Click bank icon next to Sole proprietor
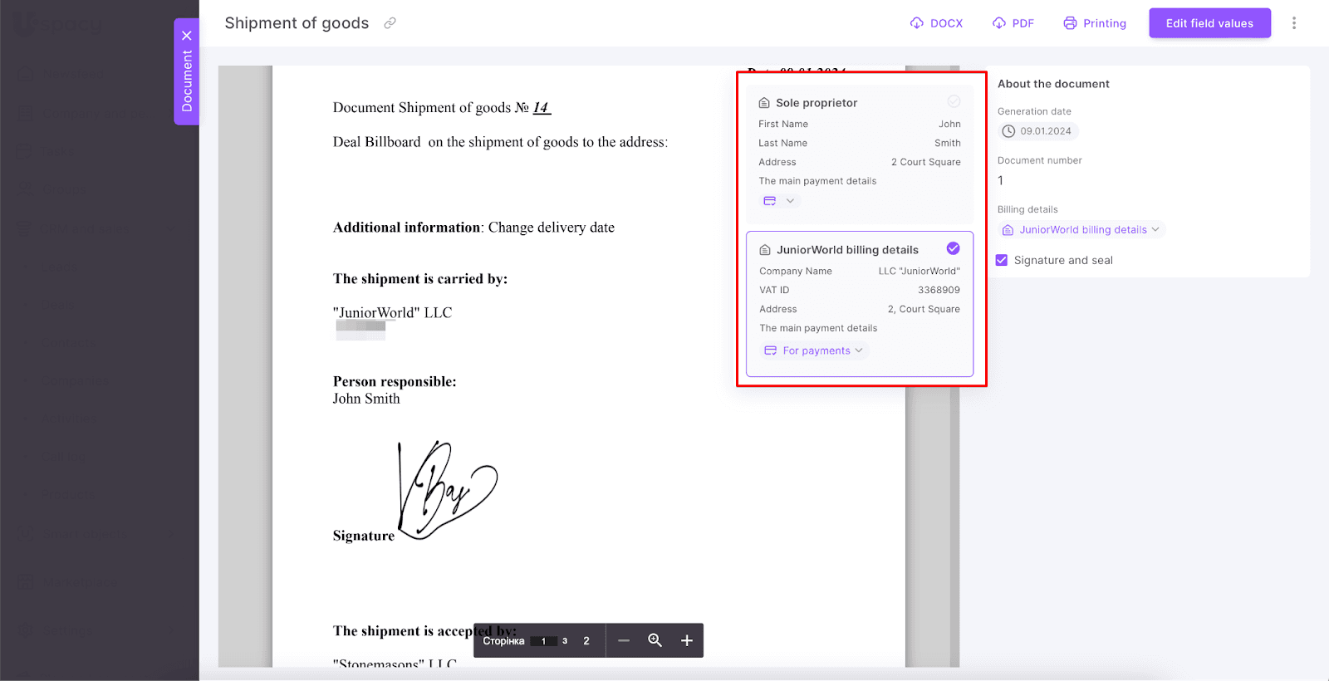 764,103
